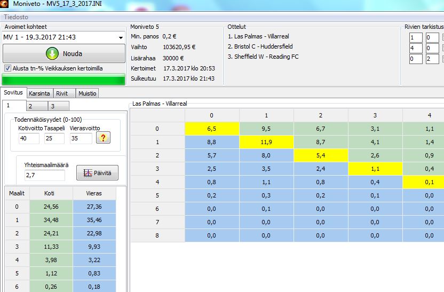
Task: Click the yellow question mark help button
Action: click(102, 138)
